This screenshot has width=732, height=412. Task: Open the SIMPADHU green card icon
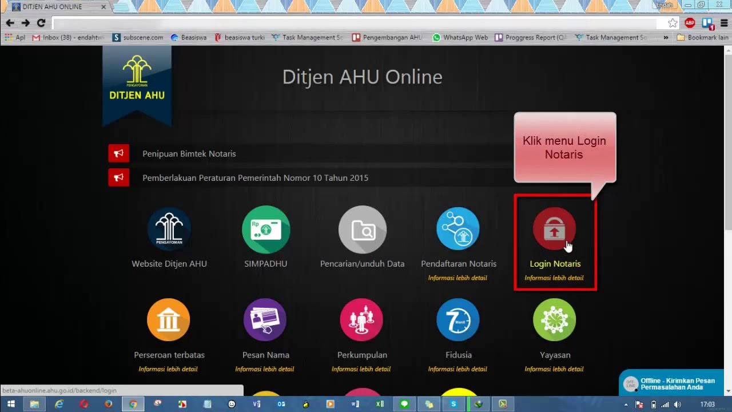[266, 229]
